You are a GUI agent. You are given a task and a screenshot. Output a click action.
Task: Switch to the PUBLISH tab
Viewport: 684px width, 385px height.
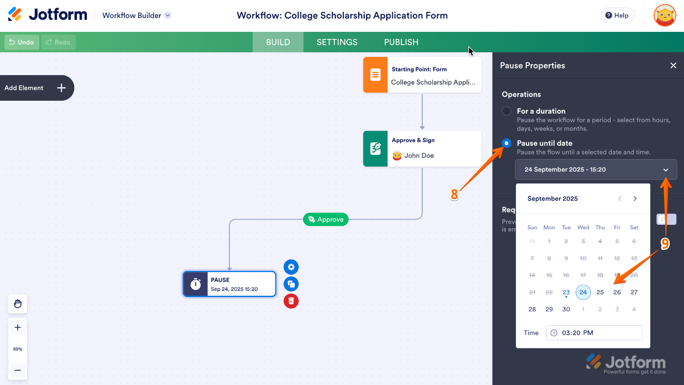point(401,42)
